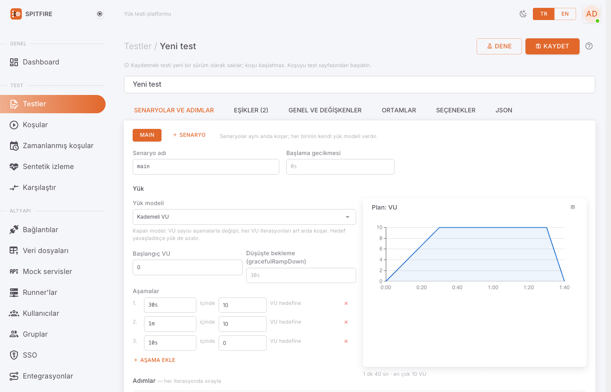Open Veri dosyaları page

53,251
